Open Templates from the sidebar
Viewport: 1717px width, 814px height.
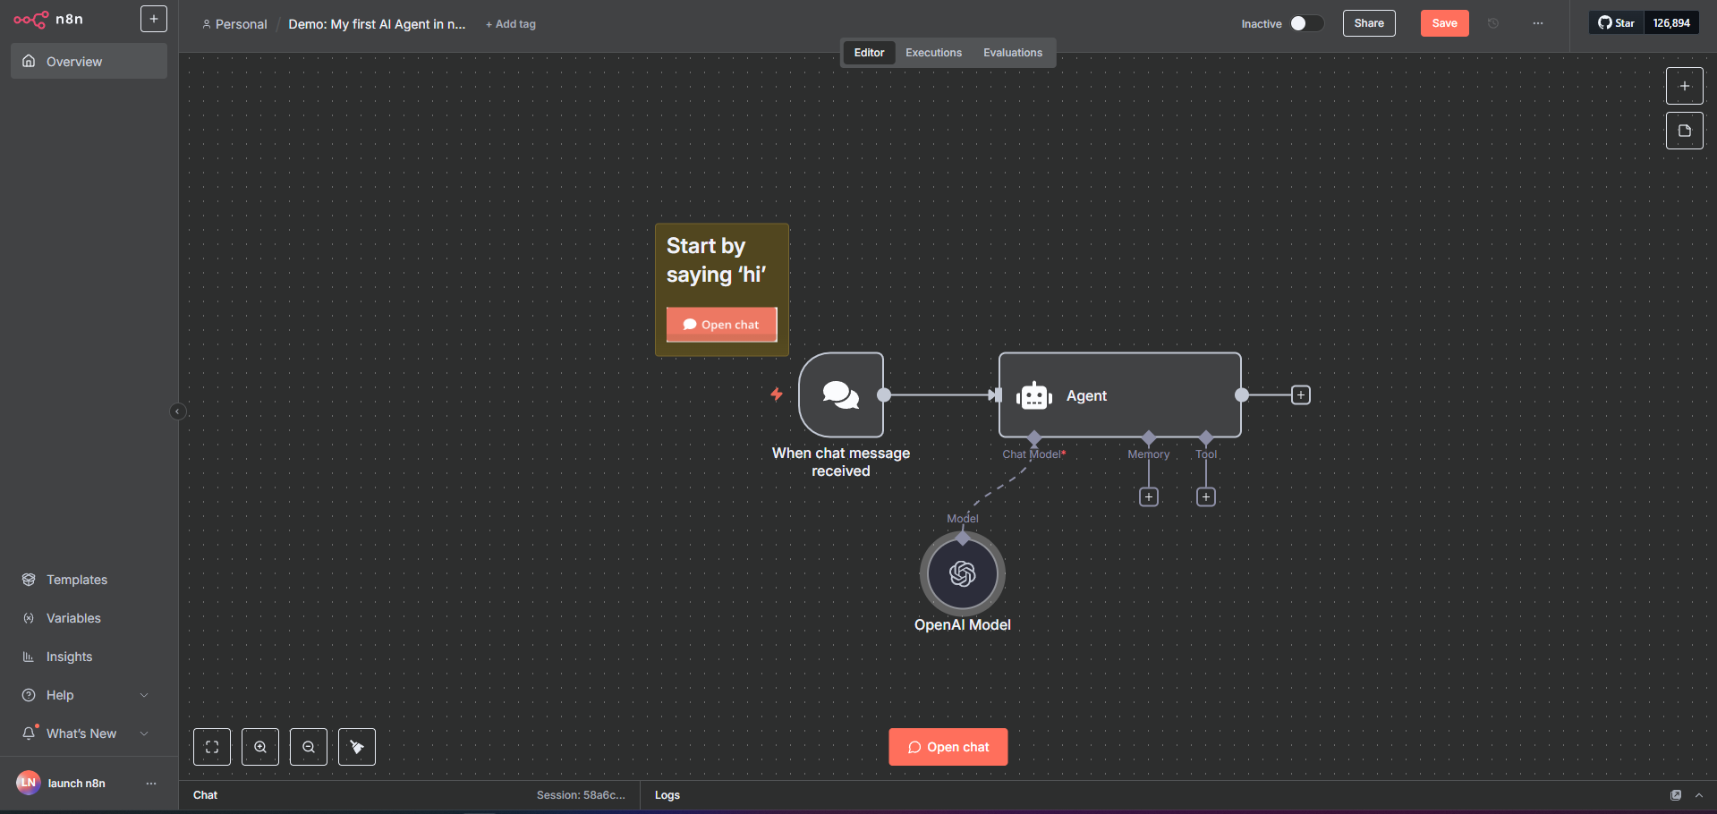click(x=77, y=580)
